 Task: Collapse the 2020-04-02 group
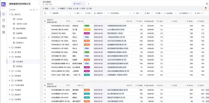[x=45, y=21]
